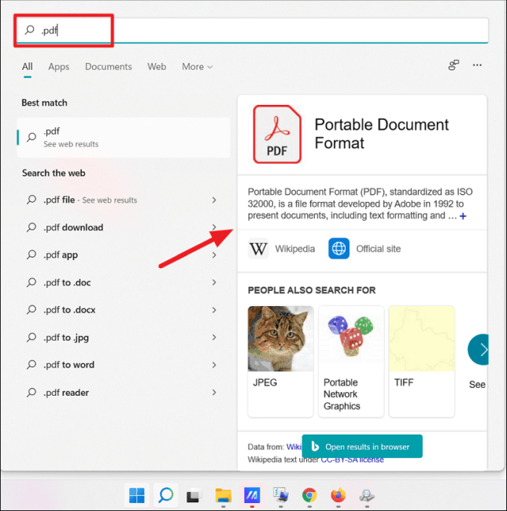Screen dimensions: 507x511
Task: Open the Official site link
Action: point(378,248)
